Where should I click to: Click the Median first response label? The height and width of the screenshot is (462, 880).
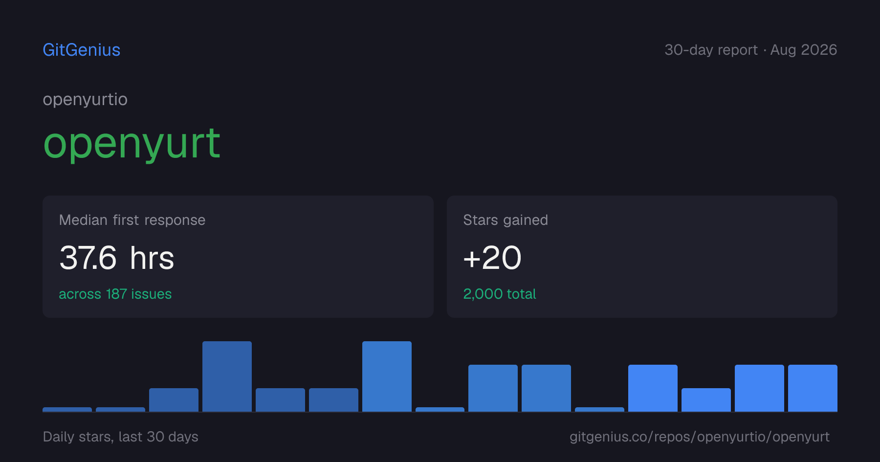point(132,220)
